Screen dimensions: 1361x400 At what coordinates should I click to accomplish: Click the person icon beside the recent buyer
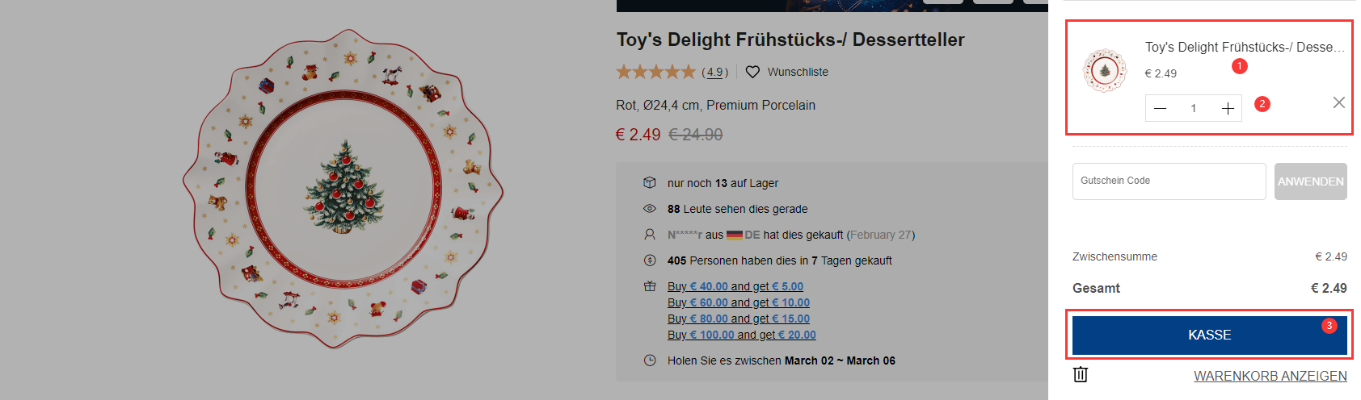coord(649,235)
